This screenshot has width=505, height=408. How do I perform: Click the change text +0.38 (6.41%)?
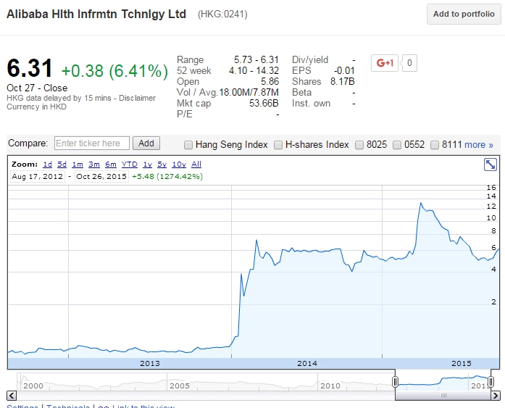tap(114, 71)
